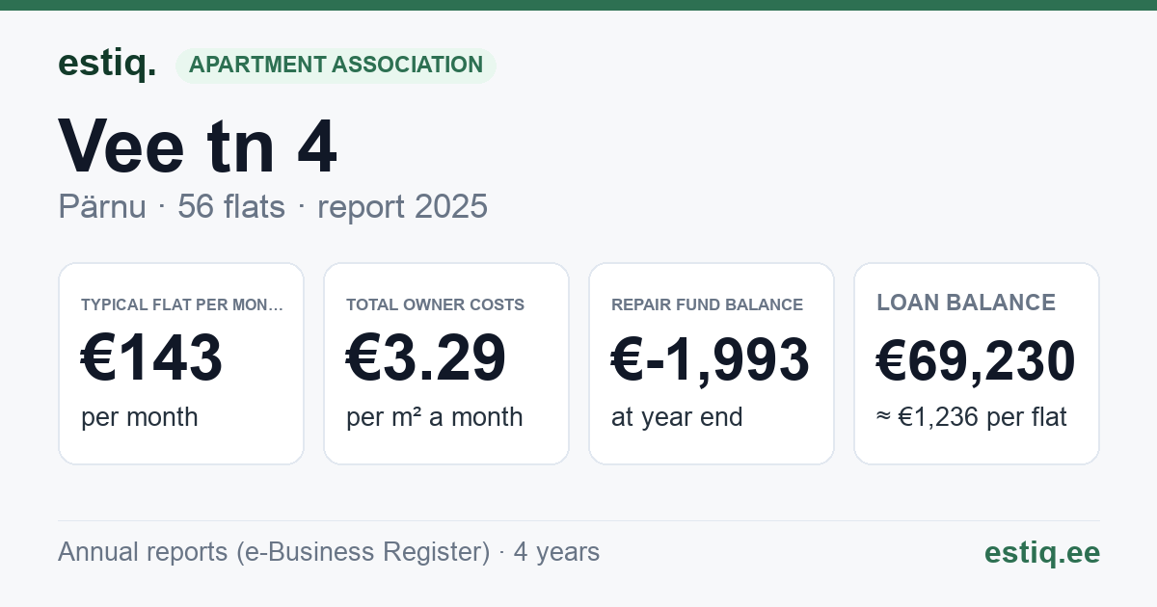This screenshot has height=607, width=1157.
Task: Click the €3.29 value
Action: (426, 358)
